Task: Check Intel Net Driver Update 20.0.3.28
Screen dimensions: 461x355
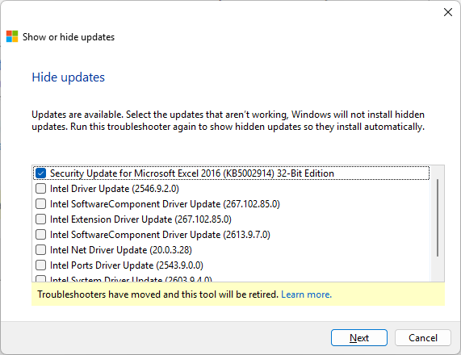Action: tap(40, 249)
